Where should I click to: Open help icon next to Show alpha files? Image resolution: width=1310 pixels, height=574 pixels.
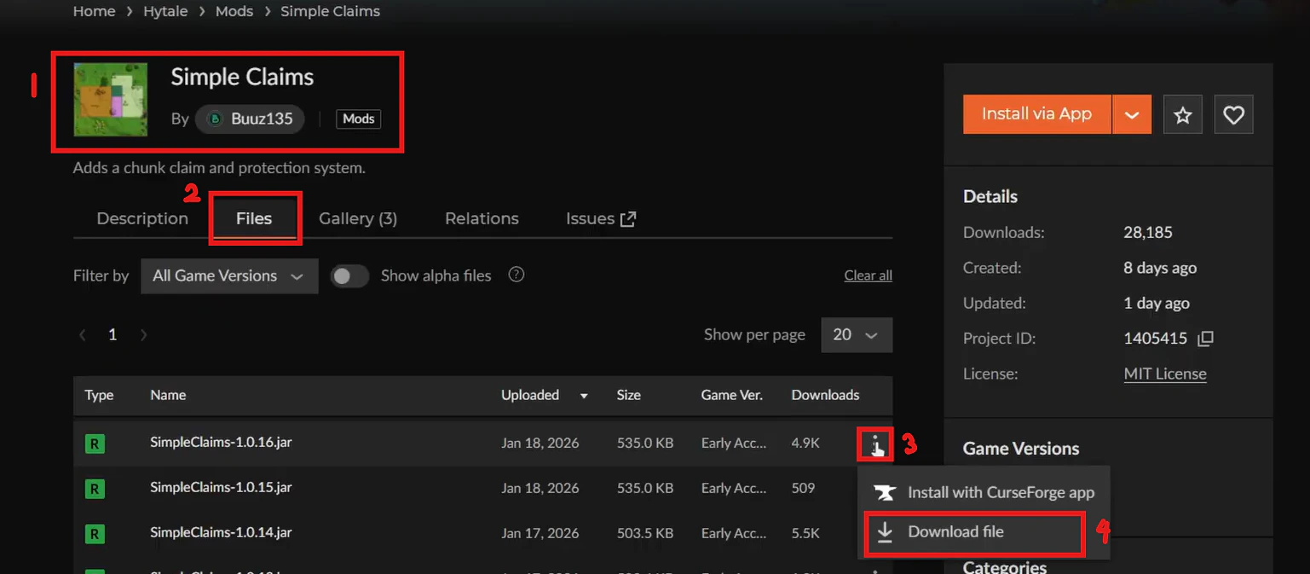coord(516,275)
